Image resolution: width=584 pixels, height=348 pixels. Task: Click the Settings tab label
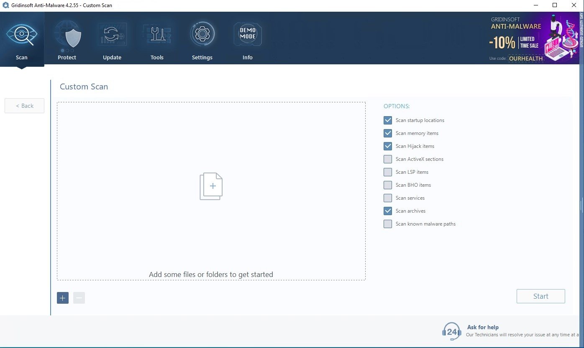click(202, 57)
